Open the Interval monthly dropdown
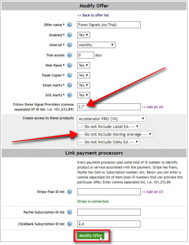The image size is (189, 245). pos(96,45)
